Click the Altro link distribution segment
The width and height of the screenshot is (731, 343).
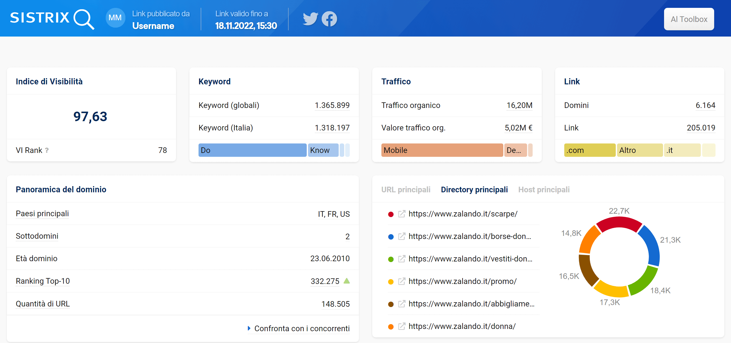pos(640,150)
